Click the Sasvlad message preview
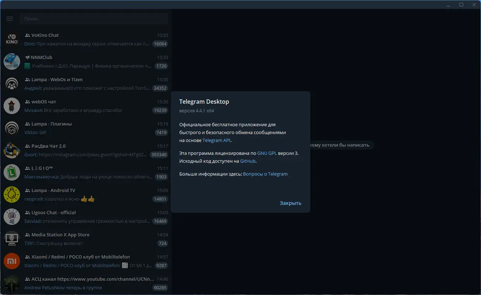Viewport: 481px width, 295px height. coord(87,221)
